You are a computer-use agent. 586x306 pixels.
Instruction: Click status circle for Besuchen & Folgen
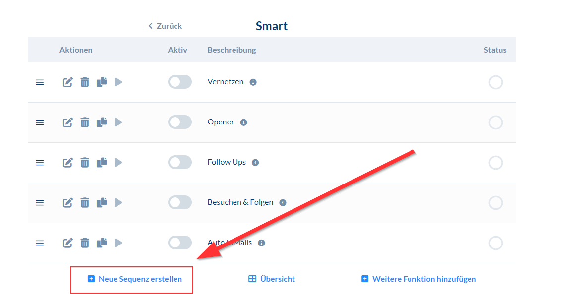click(x=495, y=202)
